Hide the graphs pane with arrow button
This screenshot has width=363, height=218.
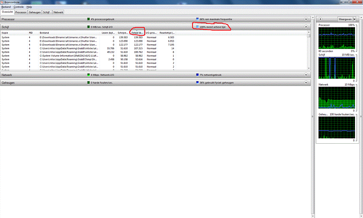pos(321,19)
